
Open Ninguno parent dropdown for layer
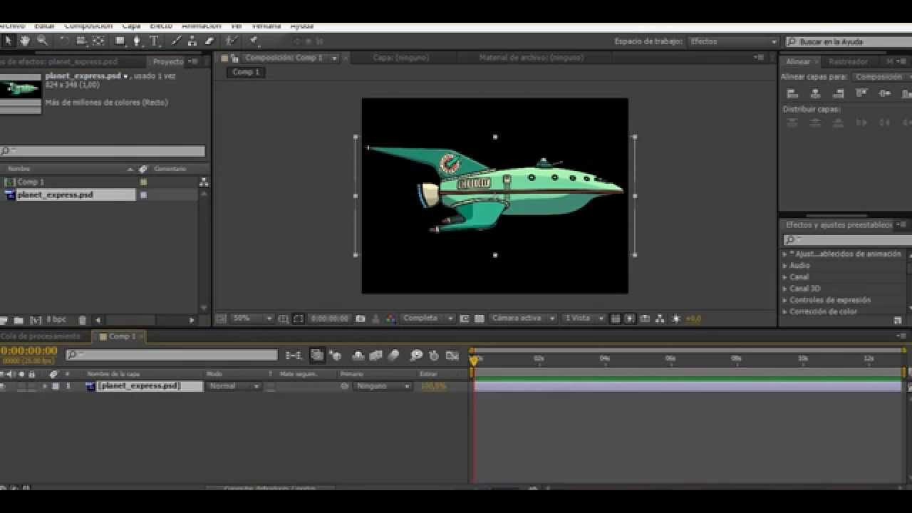(383, 386)
